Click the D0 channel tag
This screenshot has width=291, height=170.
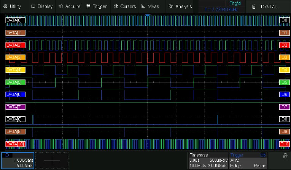[x=284, y=20]
